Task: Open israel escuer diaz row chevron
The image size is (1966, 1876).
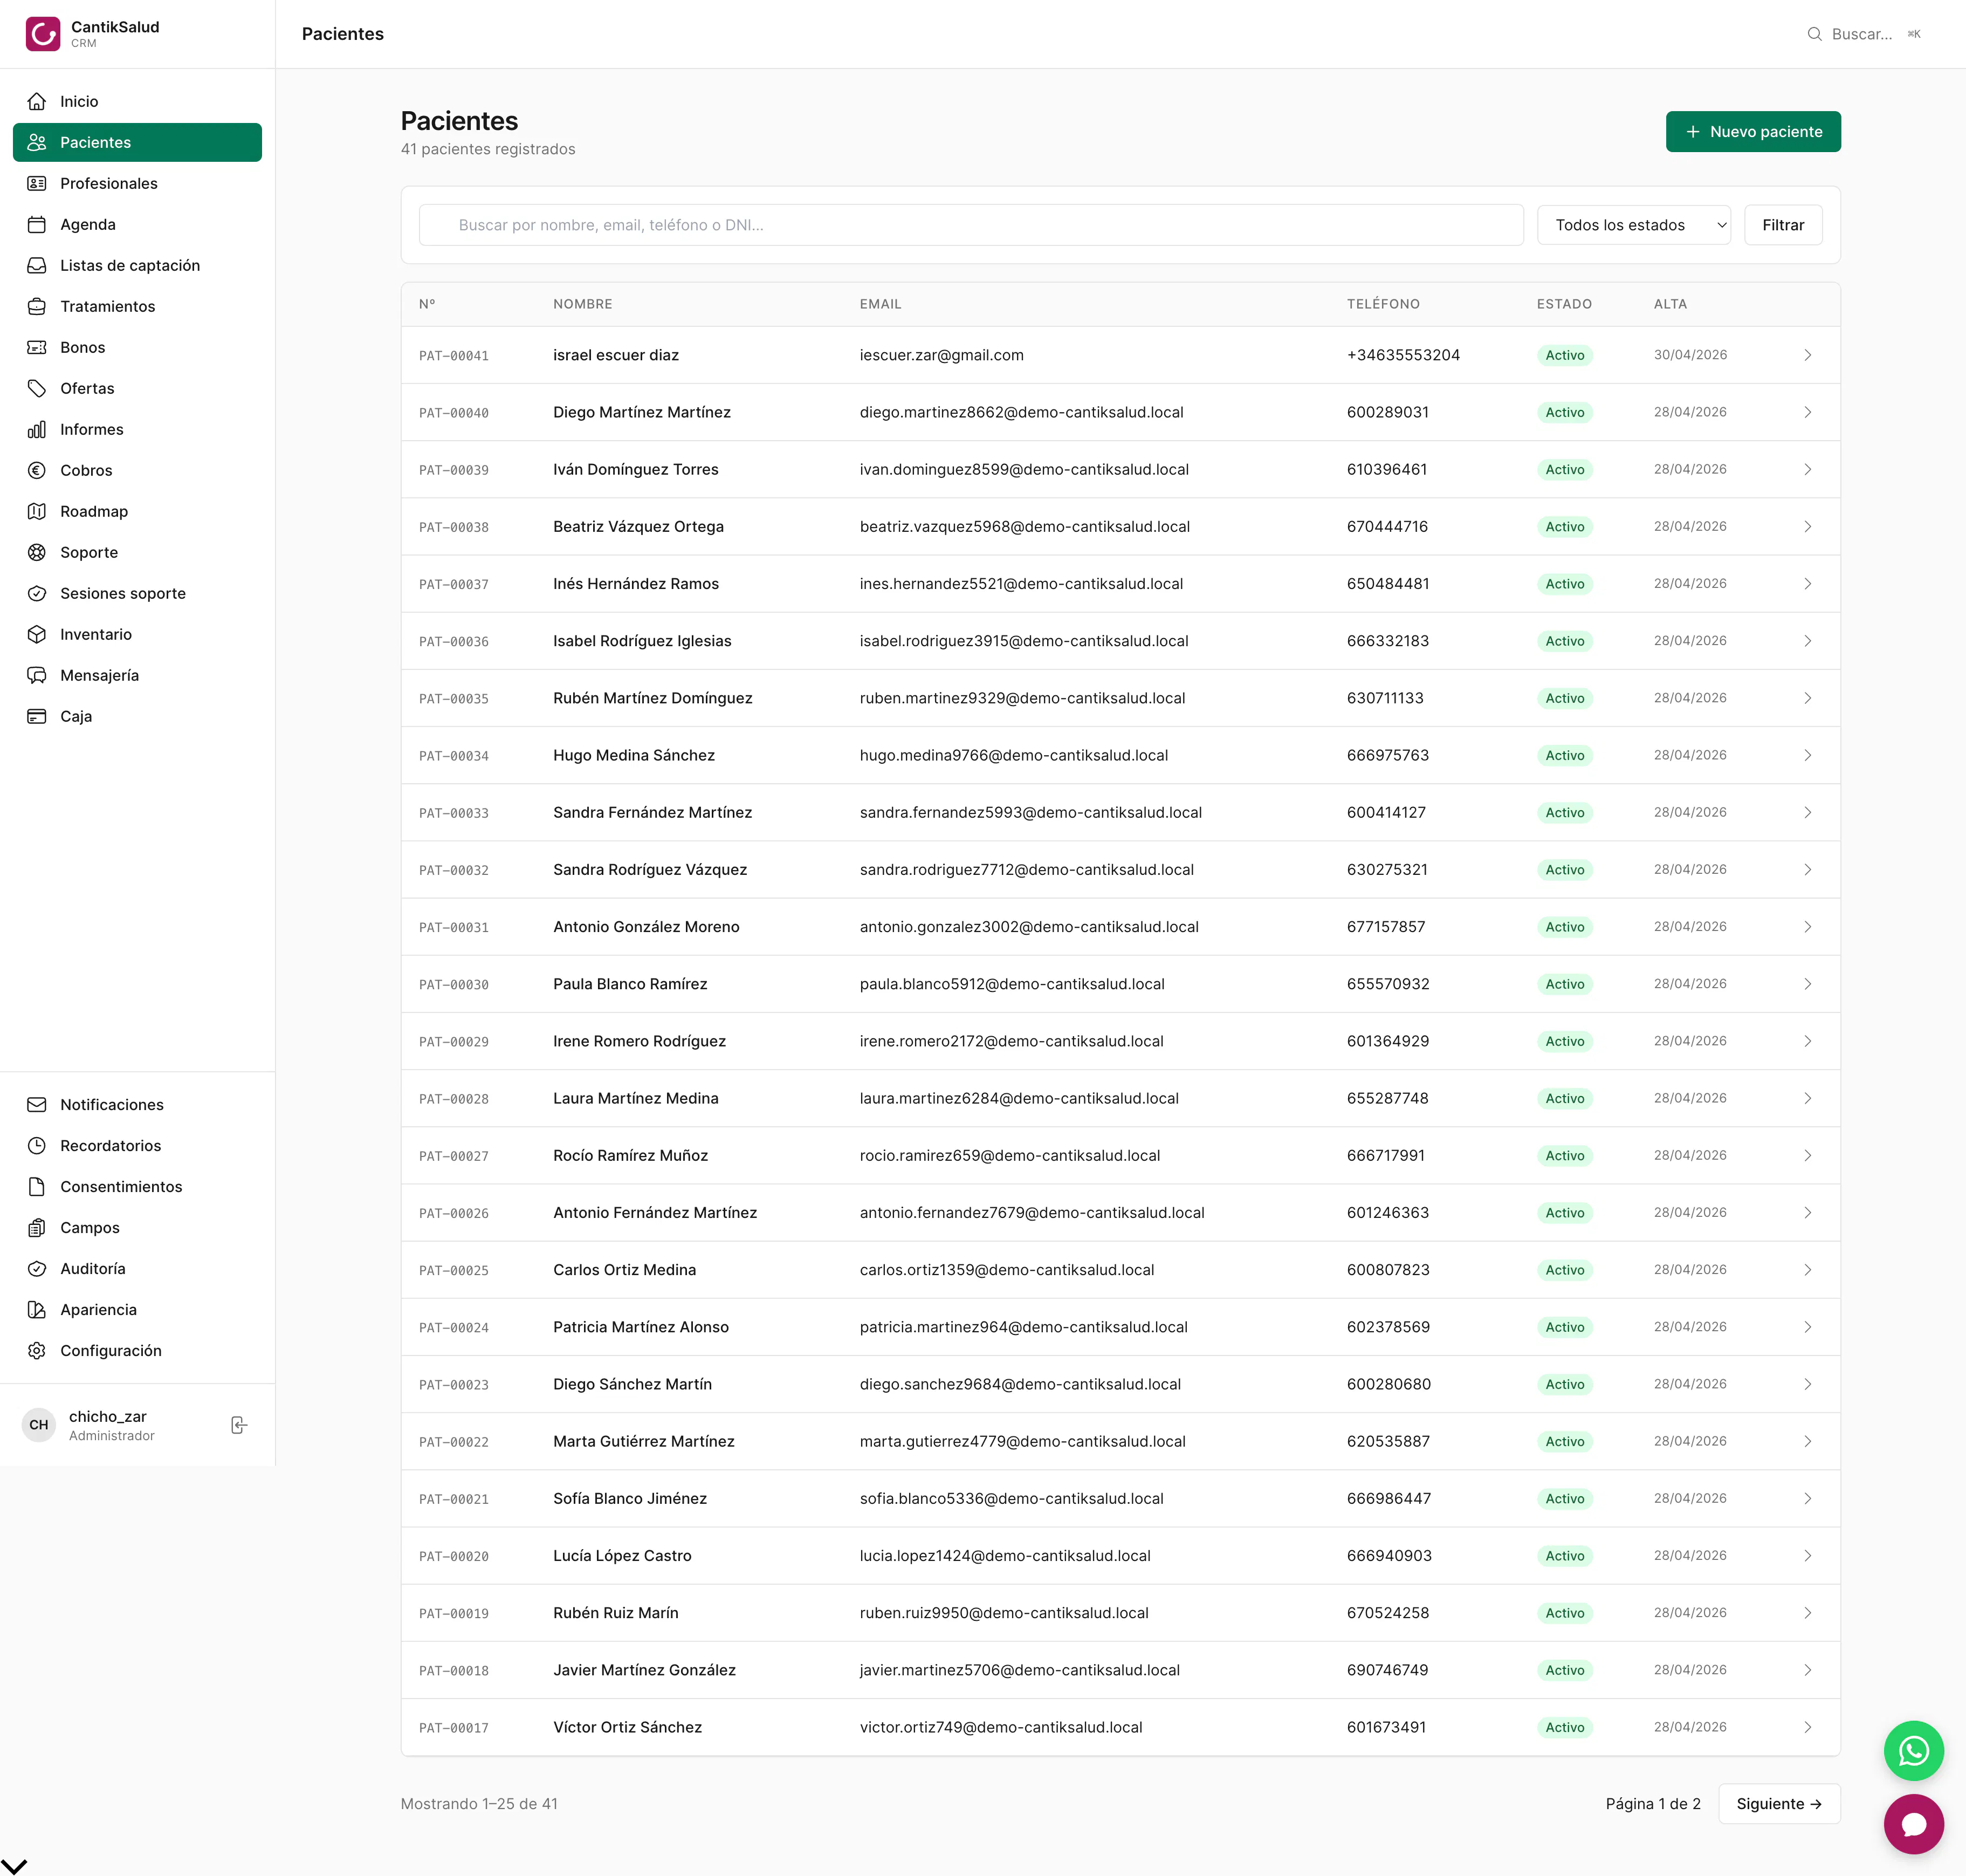Action: (x=1807, y=355)
